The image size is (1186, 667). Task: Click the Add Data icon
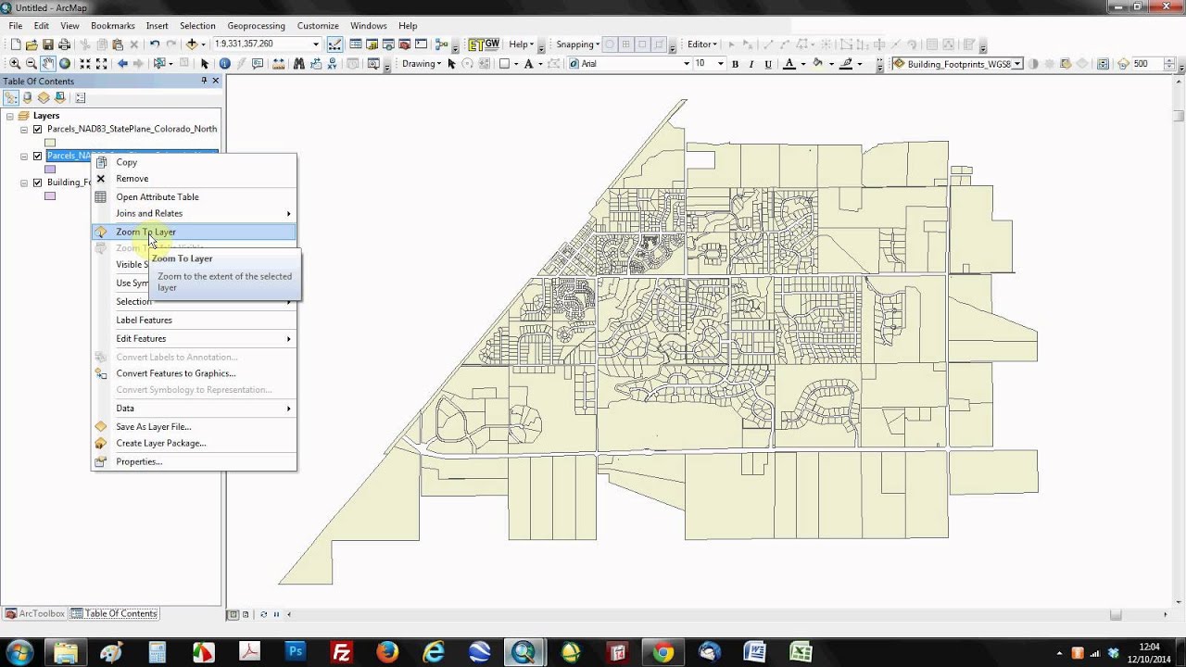(192, 44)
